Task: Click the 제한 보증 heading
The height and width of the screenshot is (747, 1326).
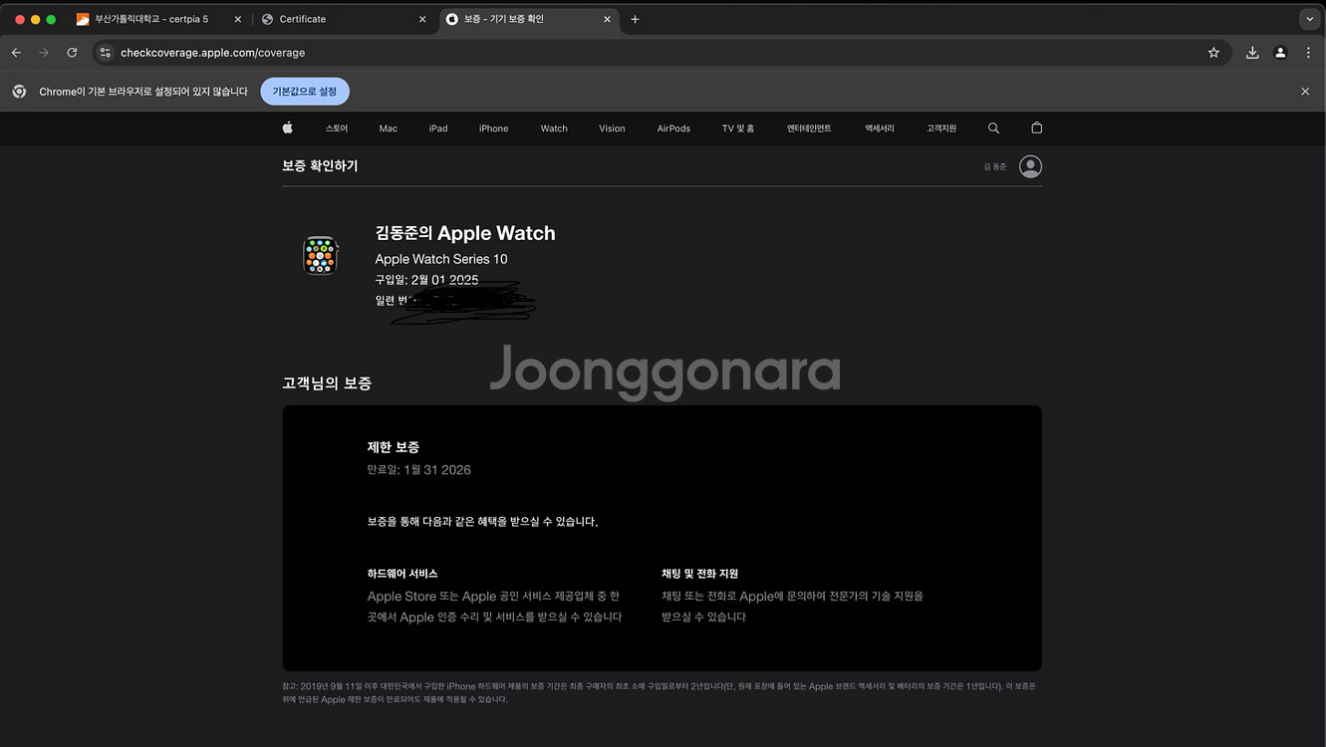Action: [394, 447]
